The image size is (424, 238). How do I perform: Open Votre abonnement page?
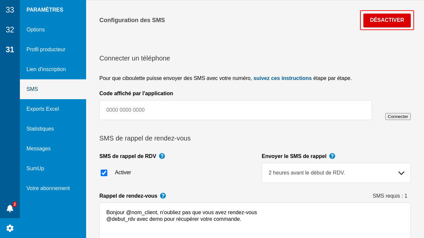pyautogui.click(x=48, y=188)
